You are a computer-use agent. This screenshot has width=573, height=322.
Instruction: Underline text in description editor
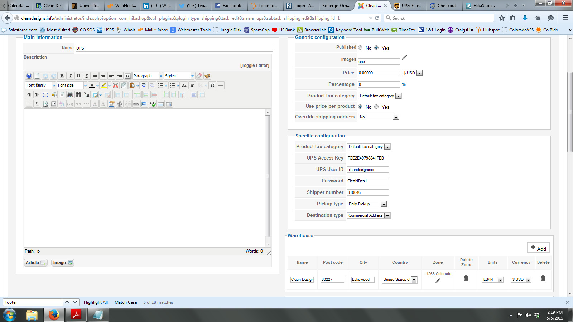point(78,76)
